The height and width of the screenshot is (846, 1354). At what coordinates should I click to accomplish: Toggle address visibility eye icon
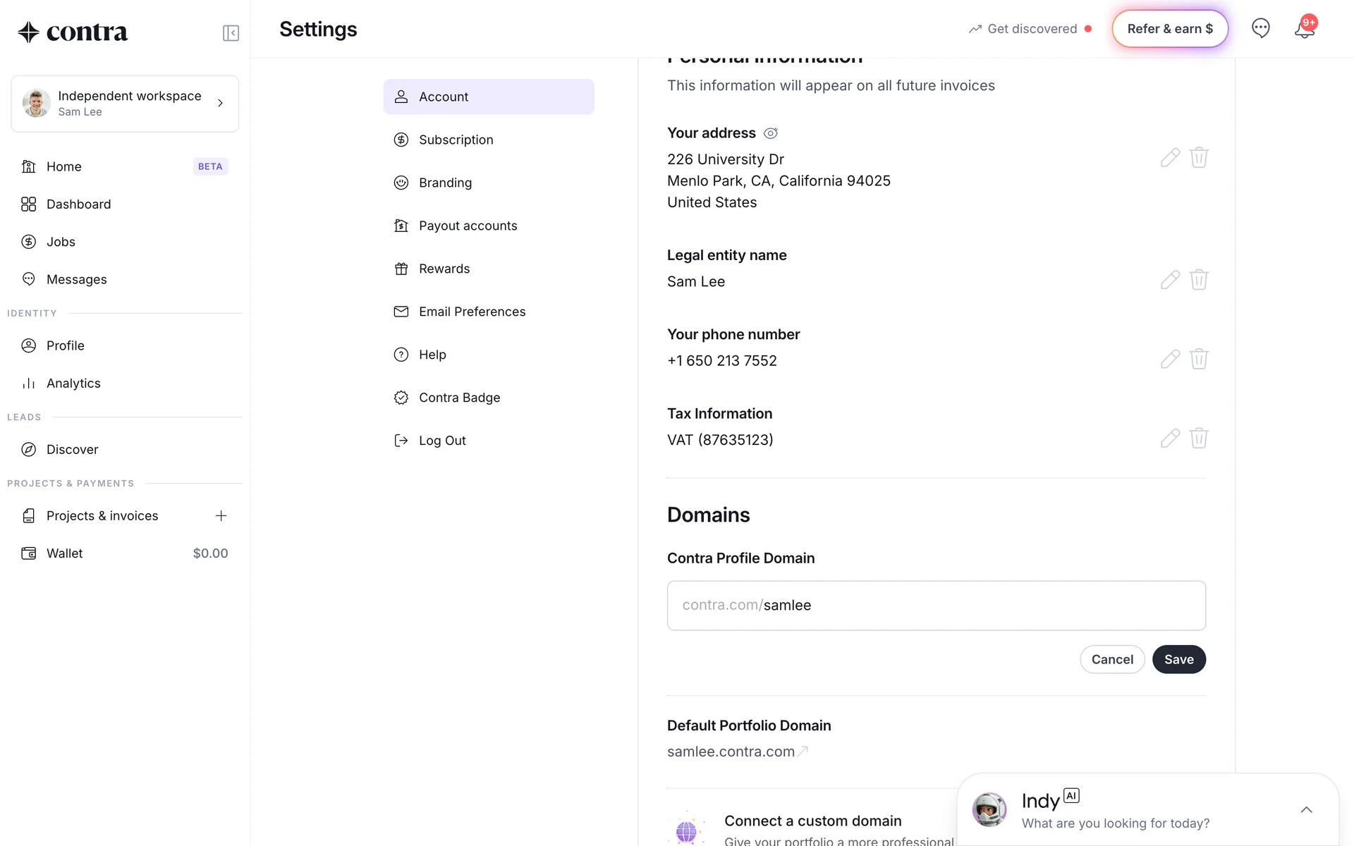771,133
